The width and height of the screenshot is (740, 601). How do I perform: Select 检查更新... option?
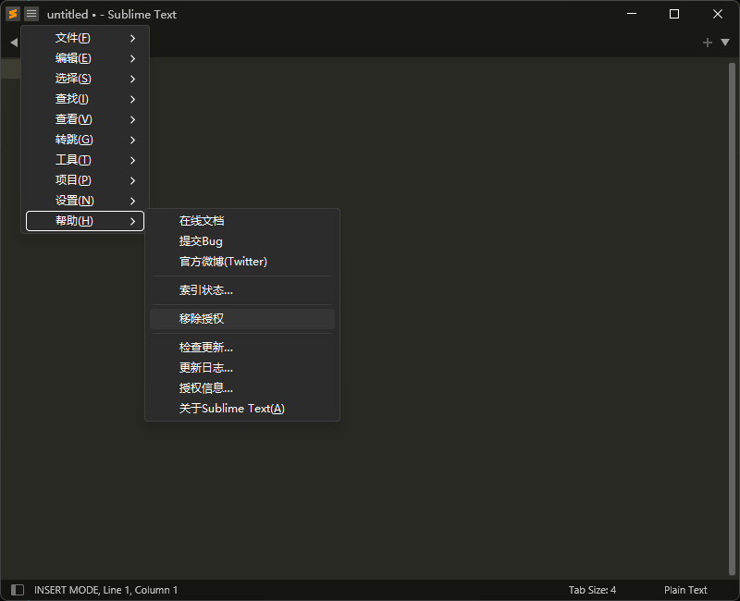tap(206, 348)
